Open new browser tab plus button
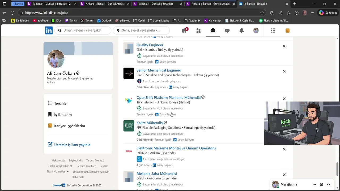The height and width of the screenshot is (191, 340). 294,4
